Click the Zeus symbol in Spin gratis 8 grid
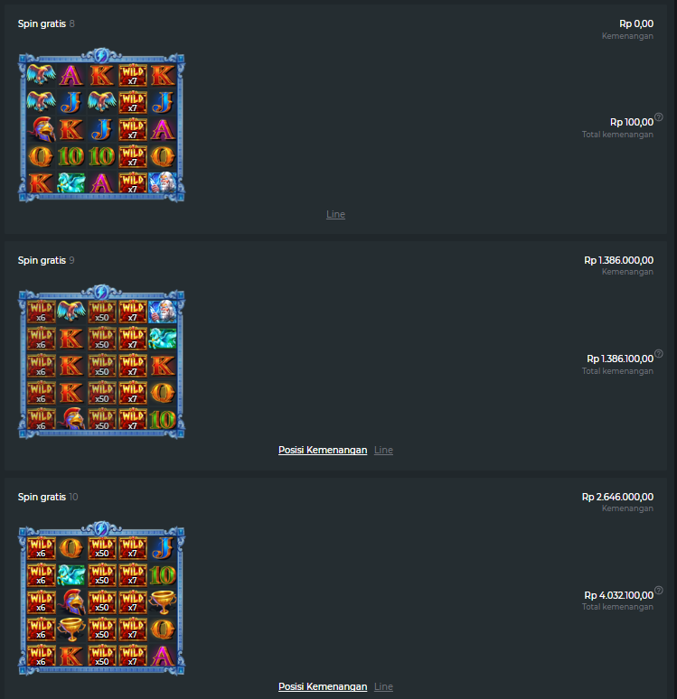 (x=163, y=182)
